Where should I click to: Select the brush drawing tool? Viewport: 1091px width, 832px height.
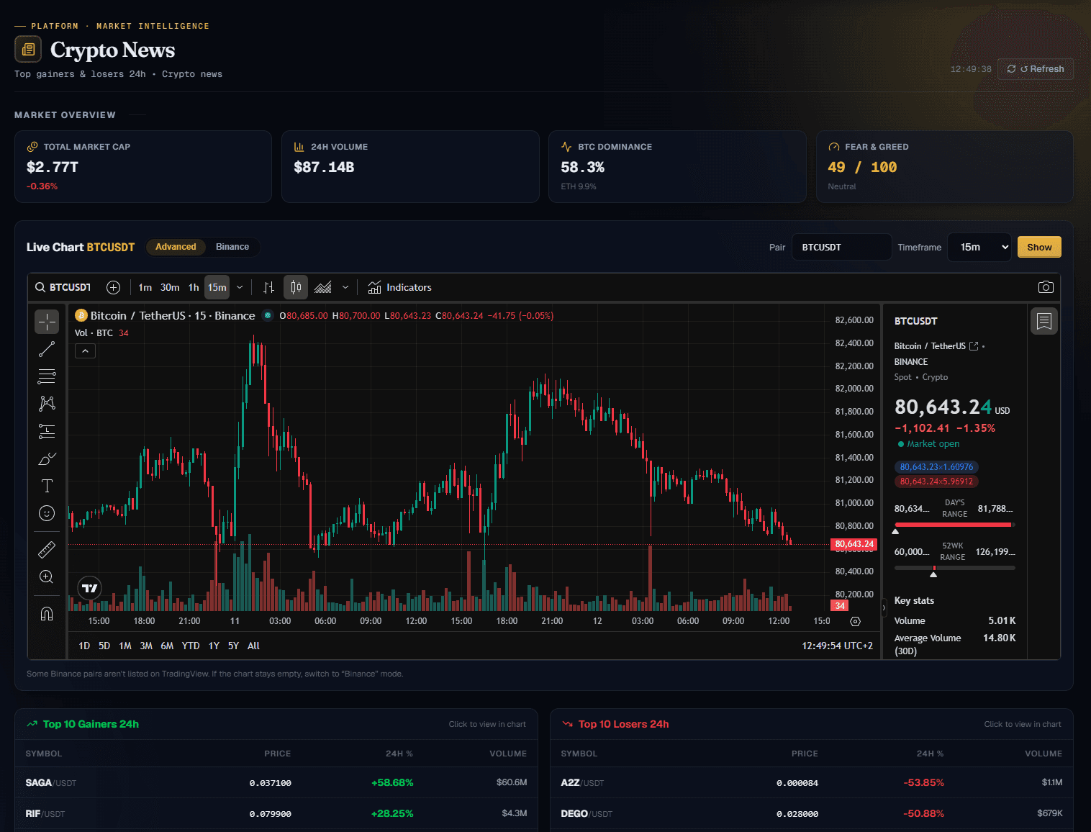(x=47, y=458)
